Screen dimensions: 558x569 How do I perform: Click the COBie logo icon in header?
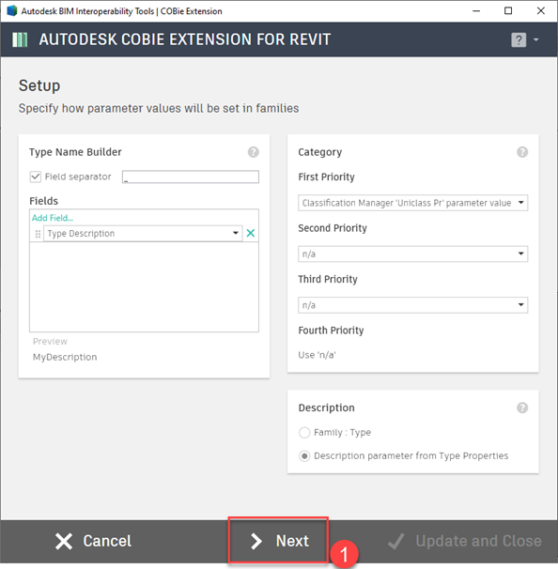coord(20,39)
